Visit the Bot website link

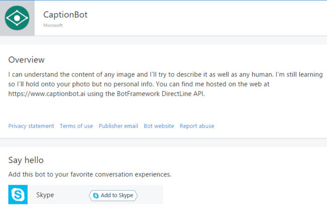[x=159, y=126]
